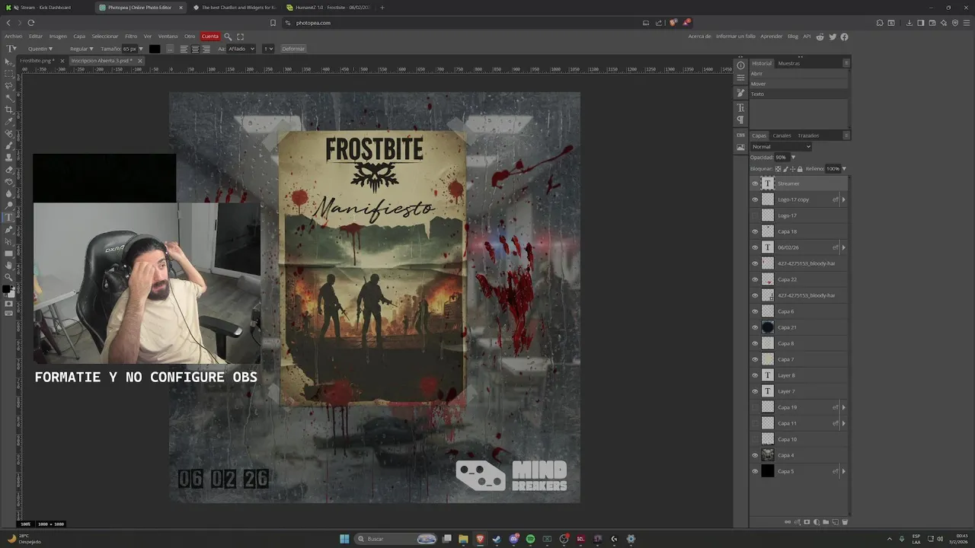Hide the Capa 21 layer

point(755,327)
